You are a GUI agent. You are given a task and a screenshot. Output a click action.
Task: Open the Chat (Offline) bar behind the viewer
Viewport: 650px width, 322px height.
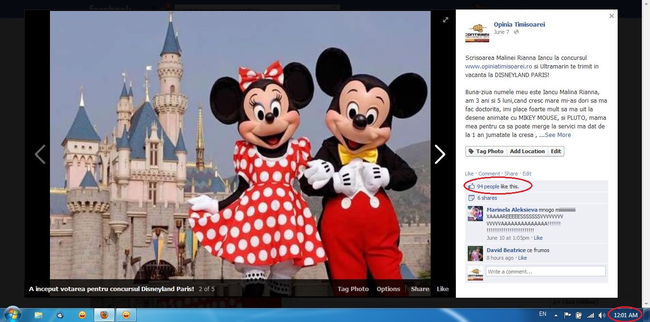579,302
